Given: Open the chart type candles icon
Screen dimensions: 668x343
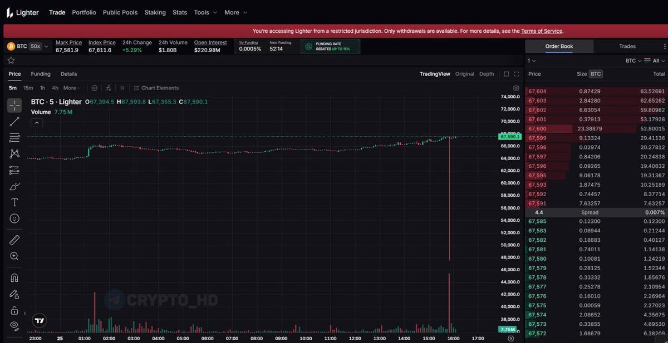Looking at the screenshot, I should (x=122, y=88).
